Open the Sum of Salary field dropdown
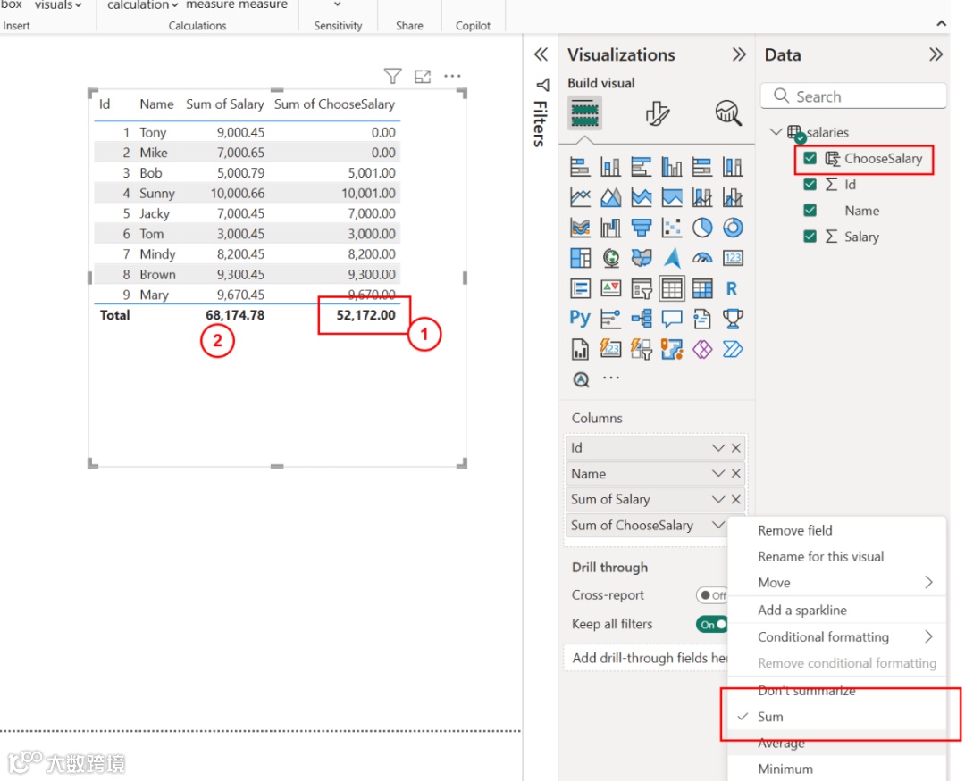Viewport: 965px width, 781px height. (x=718, y=499)
